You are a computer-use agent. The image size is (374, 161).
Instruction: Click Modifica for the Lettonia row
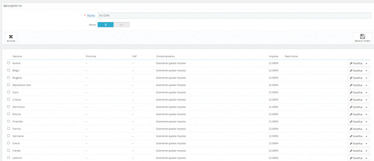(356, 158)
